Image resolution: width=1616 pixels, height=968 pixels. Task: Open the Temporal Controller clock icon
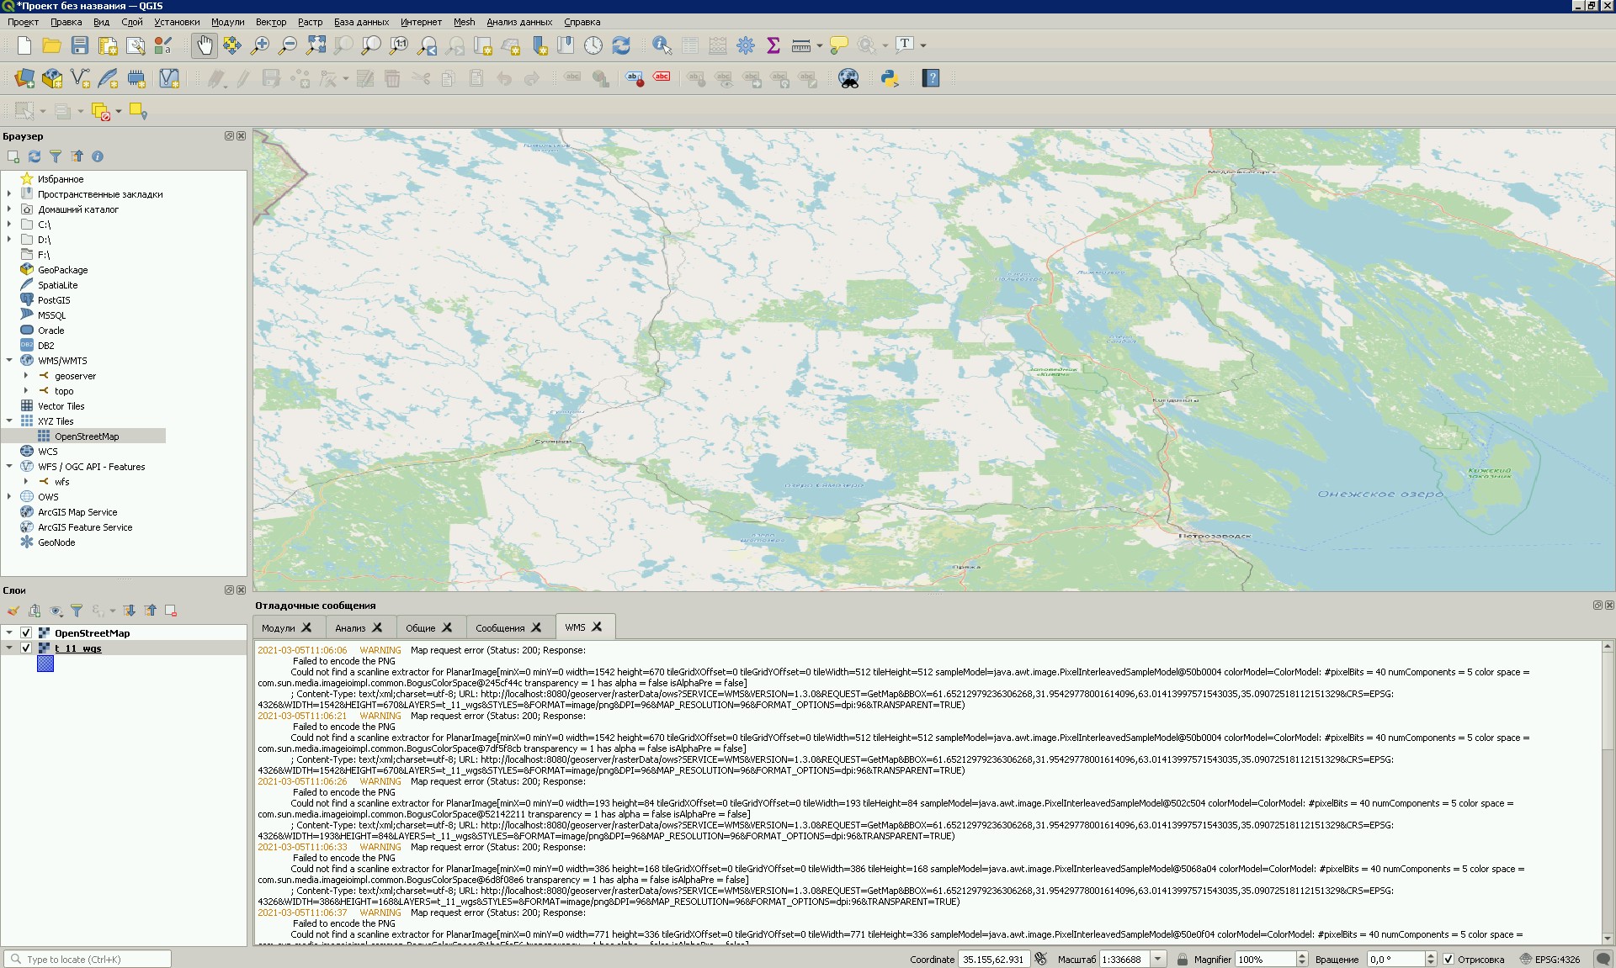[x=594, y=46]
